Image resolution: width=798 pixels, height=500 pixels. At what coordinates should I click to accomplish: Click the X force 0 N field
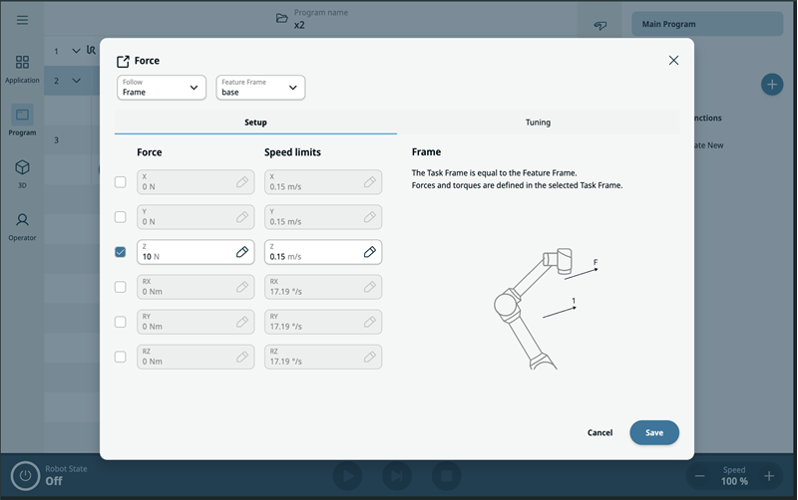pos(196,182)
